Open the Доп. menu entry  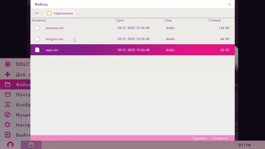point(23,74)
